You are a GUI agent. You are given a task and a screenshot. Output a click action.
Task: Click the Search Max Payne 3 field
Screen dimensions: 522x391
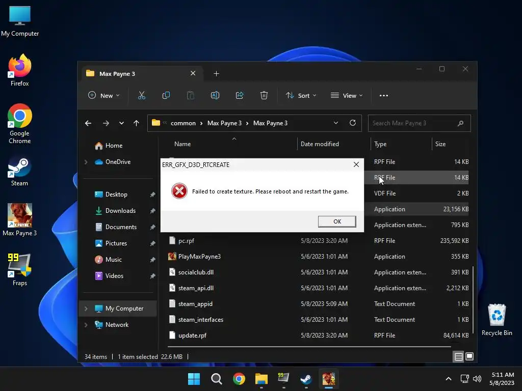coord(419,123)
